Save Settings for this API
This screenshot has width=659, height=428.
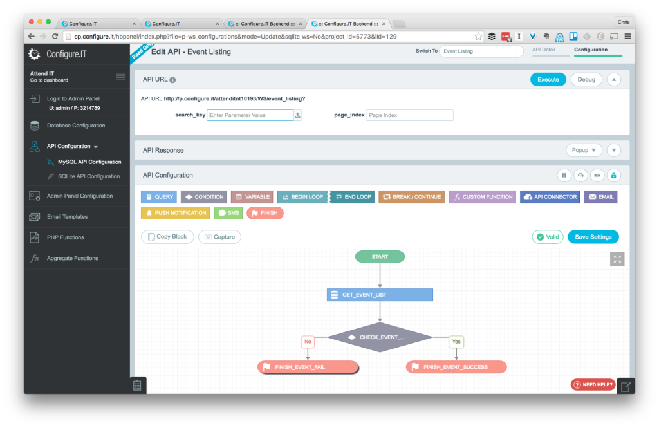point(593,237)
